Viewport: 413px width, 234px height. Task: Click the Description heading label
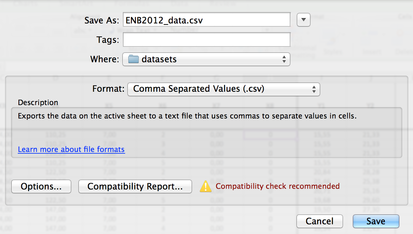[x=38, y=102]
